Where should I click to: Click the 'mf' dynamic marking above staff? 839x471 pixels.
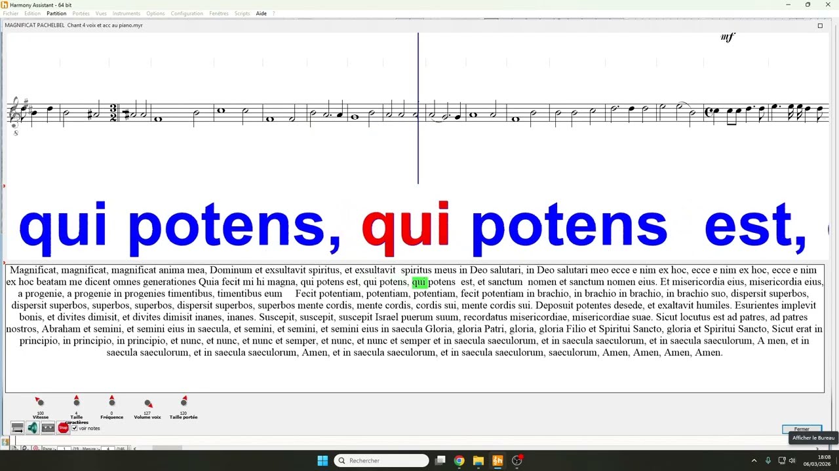point(728,37)
